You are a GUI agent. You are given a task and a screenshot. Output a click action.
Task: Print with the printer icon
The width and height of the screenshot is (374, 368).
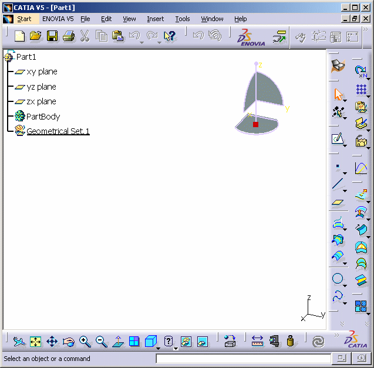(x=69, y=36)
